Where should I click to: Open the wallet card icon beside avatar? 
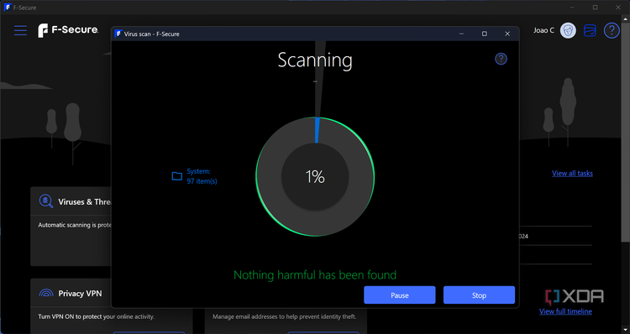[590, 30]
